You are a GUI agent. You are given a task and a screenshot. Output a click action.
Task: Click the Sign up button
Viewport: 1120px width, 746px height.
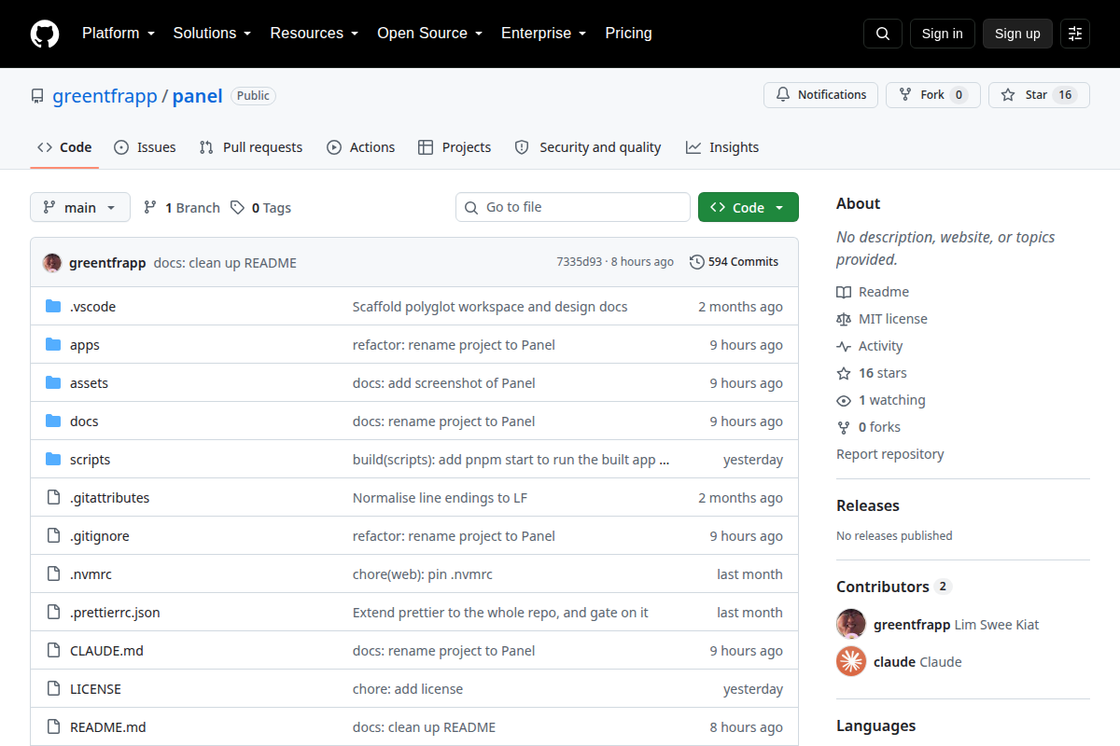click(1017, 34)
